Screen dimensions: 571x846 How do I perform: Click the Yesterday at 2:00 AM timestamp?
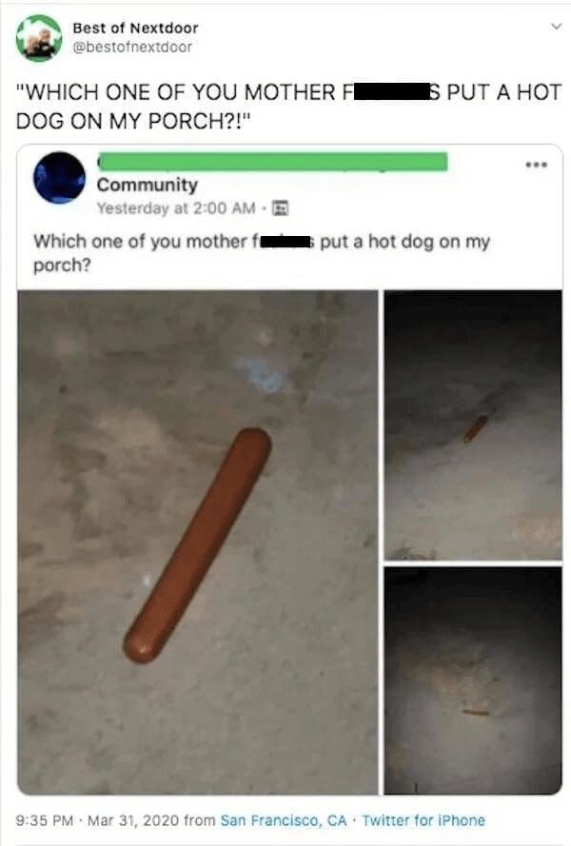click(176, 208)
